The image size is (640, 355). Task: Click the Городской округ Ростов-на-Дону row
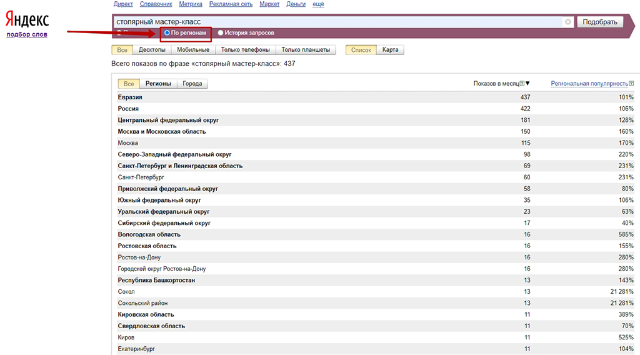point(376,269)
